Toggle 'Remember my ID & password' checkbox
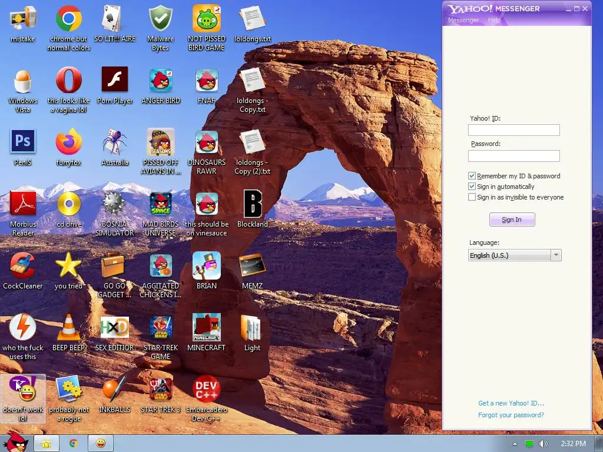Viewport: 603px width, 452px height. 472,176
